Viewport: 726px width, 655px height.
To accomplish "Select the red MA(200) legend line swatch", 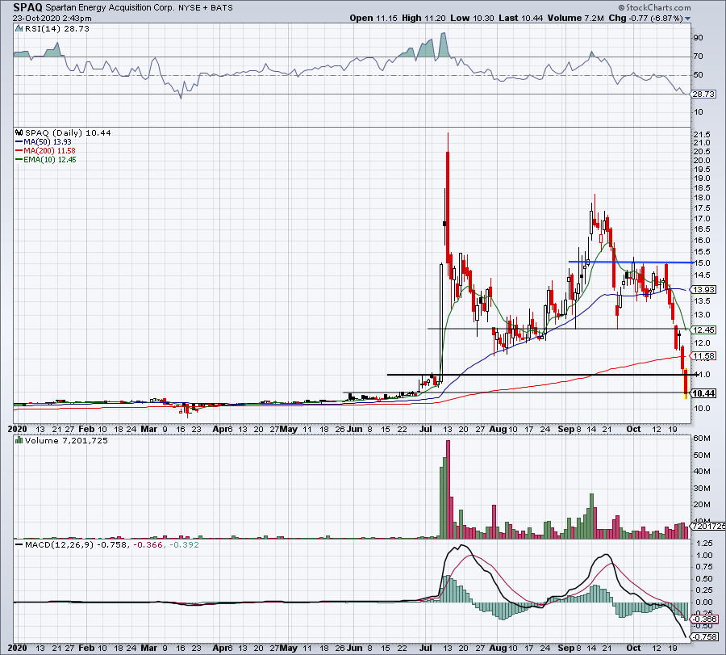I will click(x=19, y=151).
